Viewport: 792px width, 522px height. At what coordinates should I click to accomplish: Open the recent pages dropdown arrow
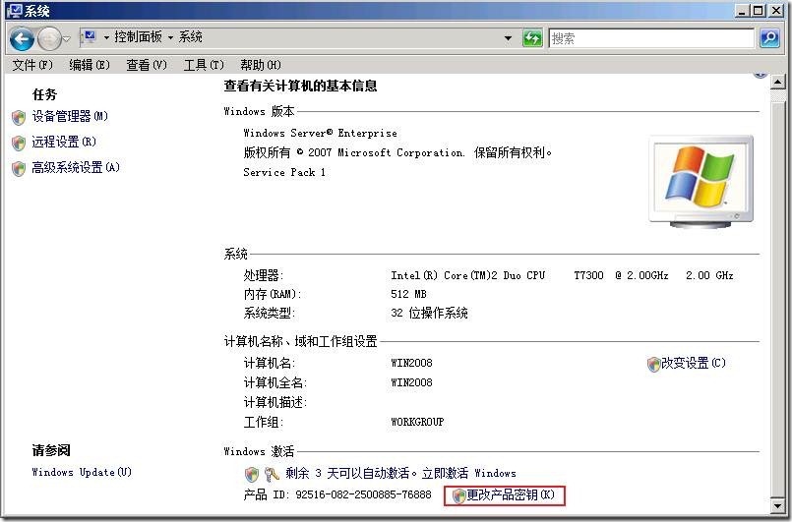67,39
